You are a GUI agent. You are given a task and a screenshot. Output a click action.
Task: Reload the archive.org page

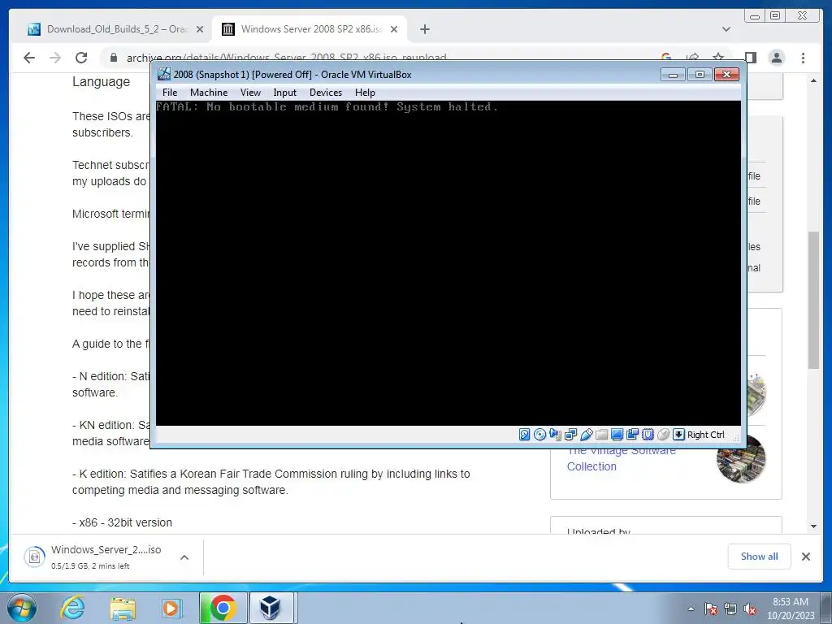click(x=81, y=58)
